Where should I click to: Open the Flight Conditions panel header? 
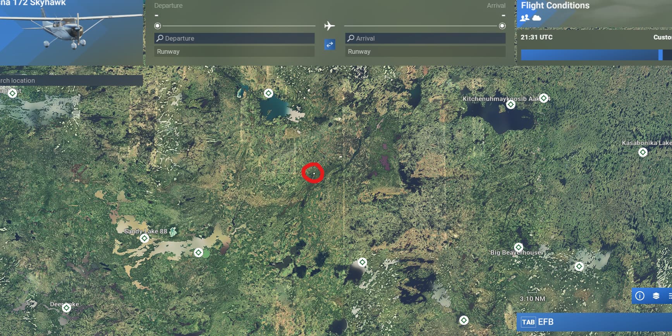point(555,5)
